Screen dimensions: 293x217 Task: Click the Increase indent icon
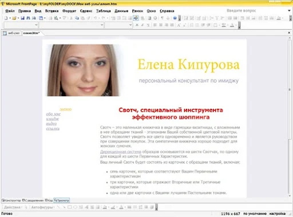pyautogui.click(x=209, y=25)
